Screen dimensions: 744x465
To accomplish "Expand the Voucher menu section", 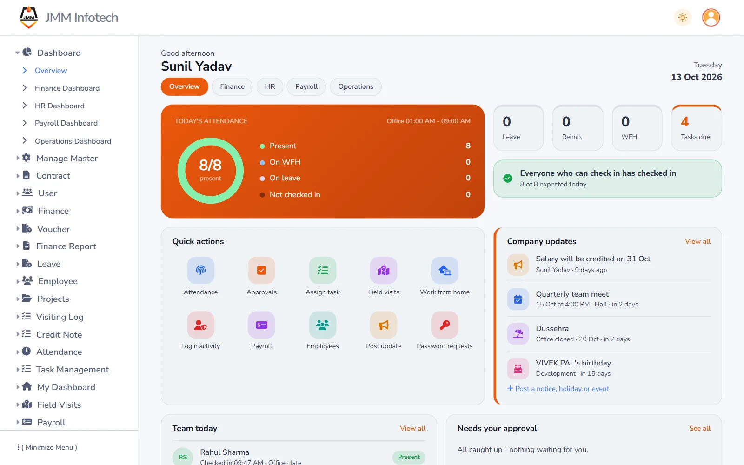I will [18, 229].
